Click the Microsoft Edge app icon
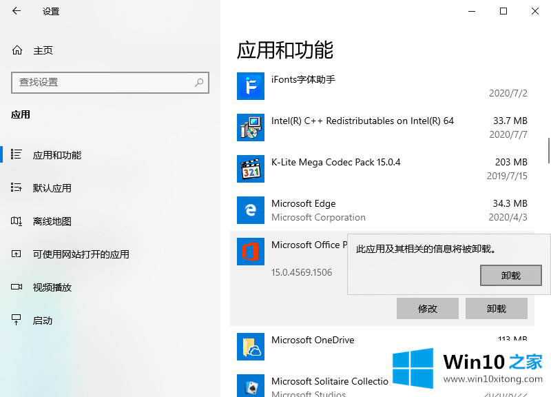The width and height of the screenshot is (551, 397). click(251, 210)
